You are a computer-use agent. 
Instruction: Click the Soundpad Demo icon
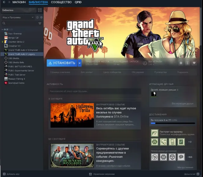6,83
